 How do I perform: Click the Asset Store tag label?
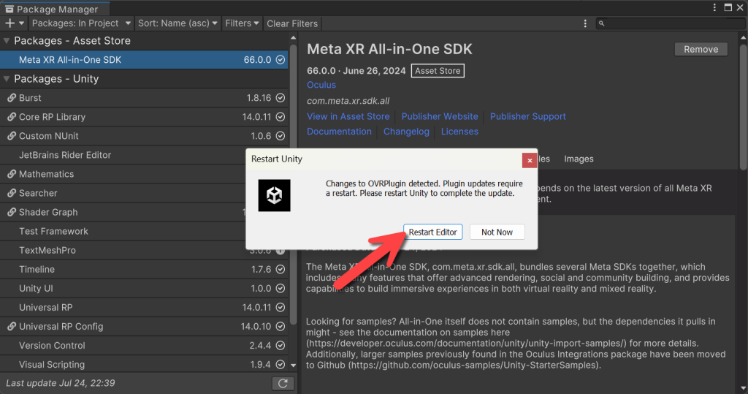438,71
